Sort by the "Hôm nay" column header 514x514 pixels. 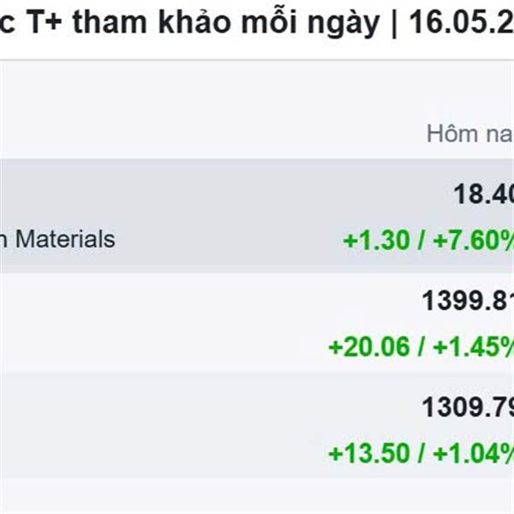point(470,134)
